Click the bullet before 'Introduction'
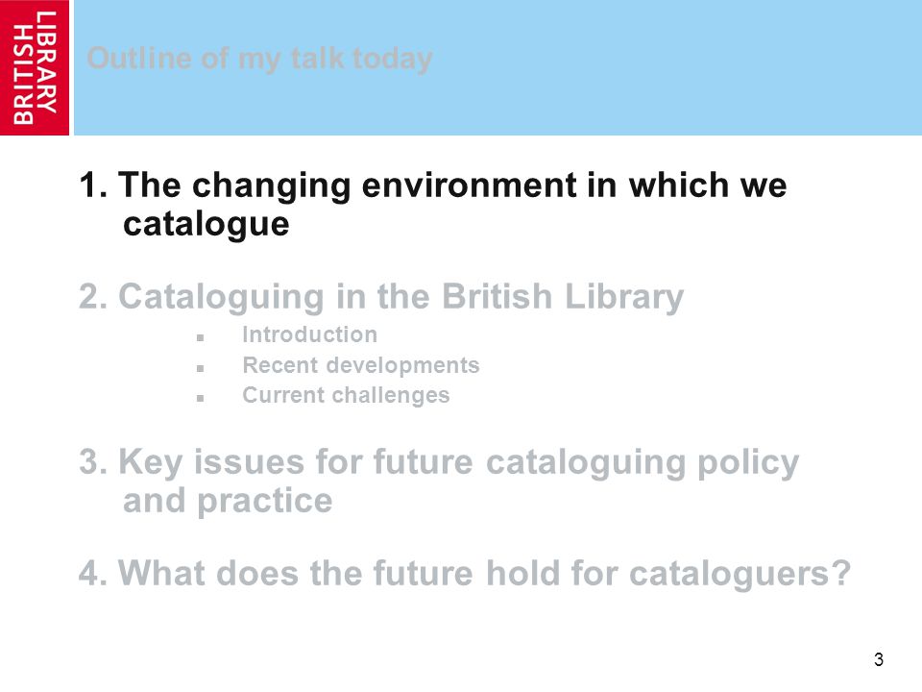This screenshot has width=922, height=692. [201, 337]
